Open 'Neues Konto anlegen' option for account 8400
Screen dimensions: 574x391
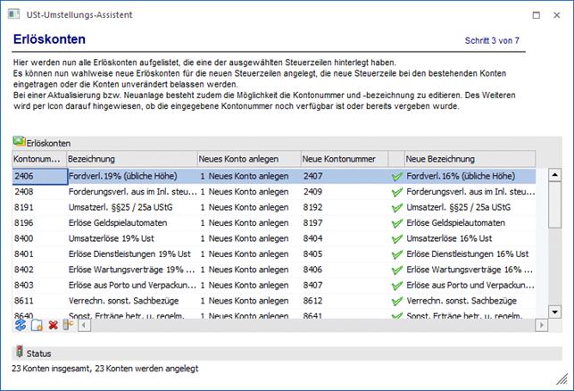tap(247, 238)
